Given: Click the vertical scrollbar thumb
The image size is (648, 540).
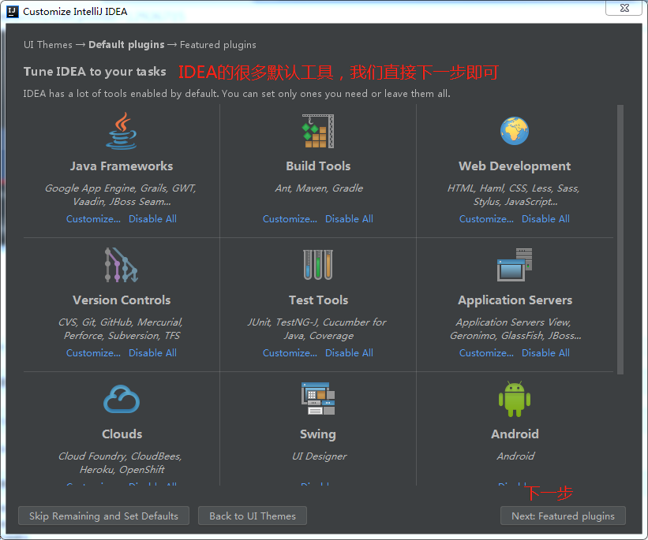Looking at the screenshot, I should point(620,240).
